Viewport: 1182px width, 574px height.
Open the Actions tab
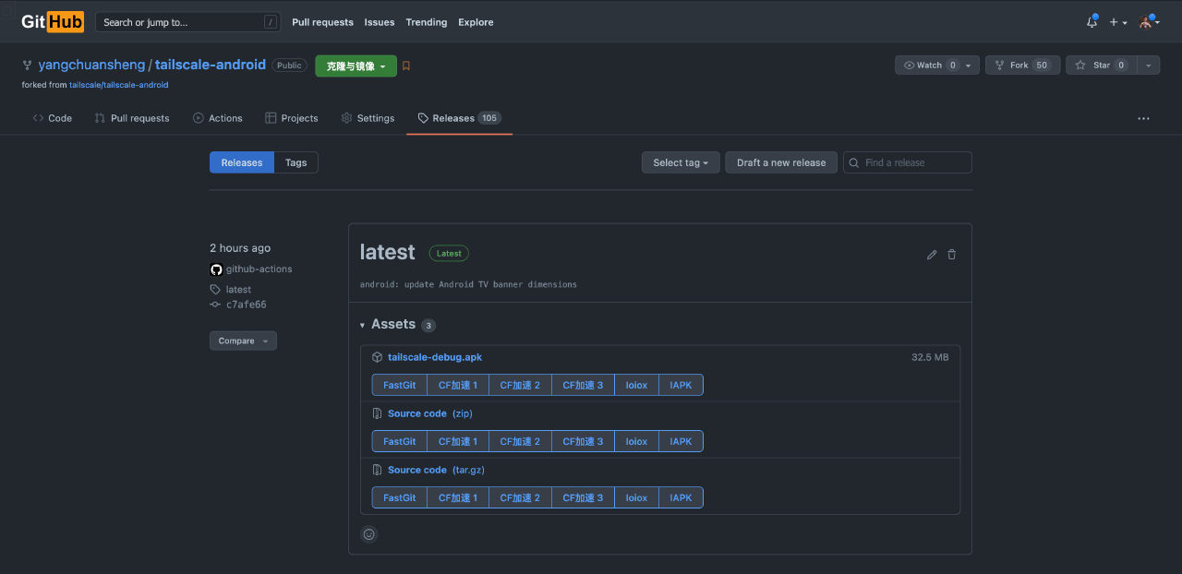tap(218, 118)
